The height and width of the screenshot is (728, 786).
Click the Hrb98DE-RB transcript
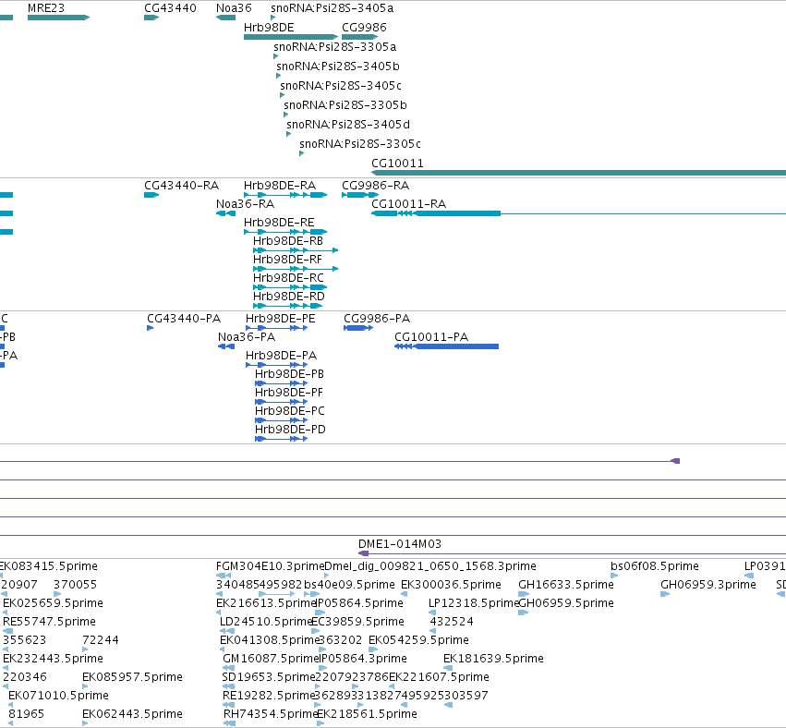click(x=296, y=250)
